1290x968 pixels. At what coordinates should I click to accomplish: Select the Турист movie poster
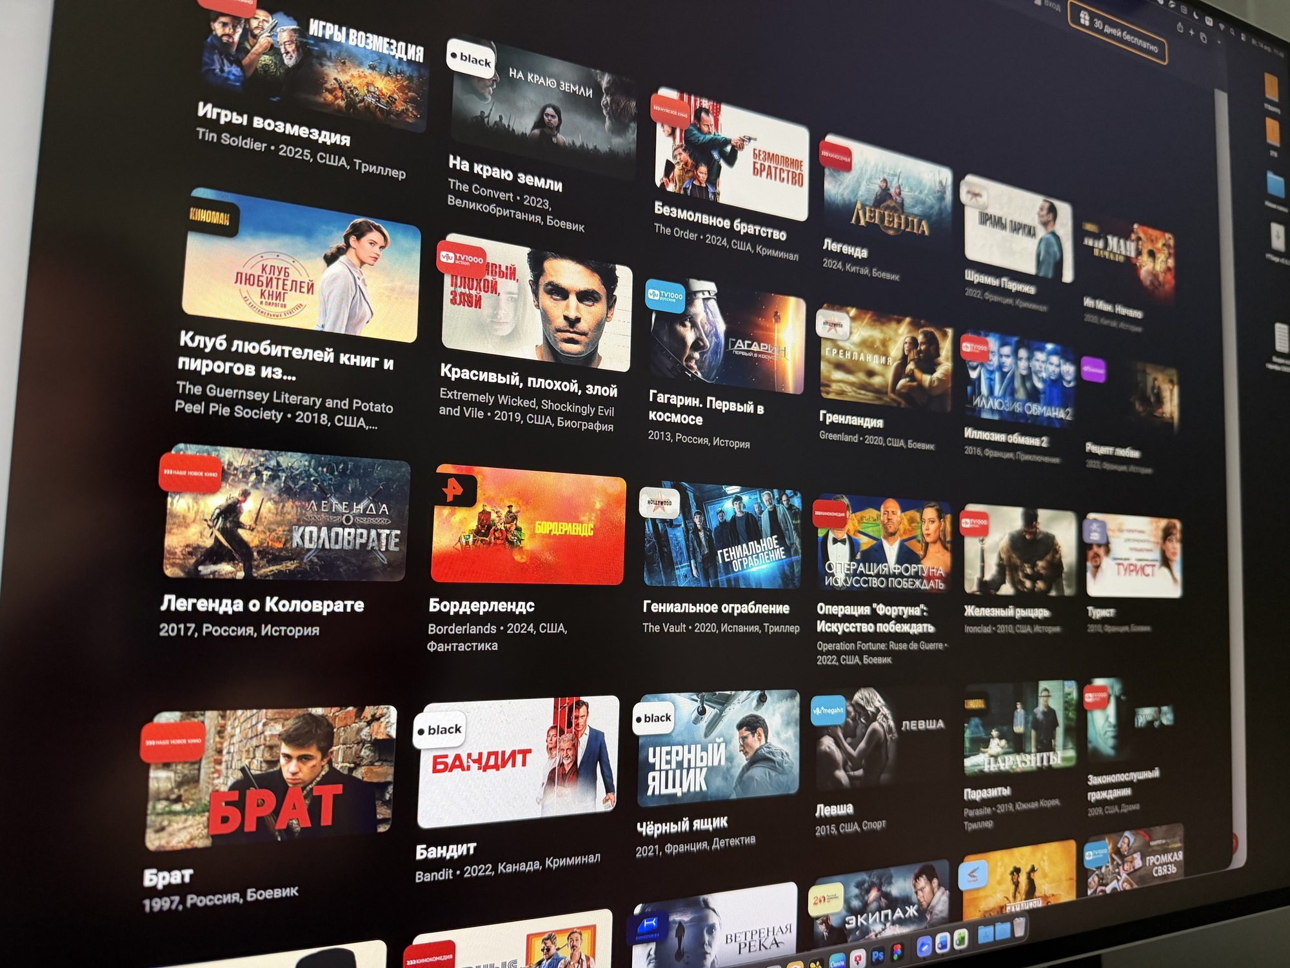[1133, 556]
